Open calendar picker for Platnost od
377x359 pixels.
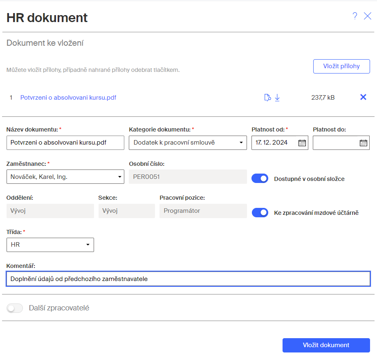pyautogui.click(x=302, y=143)
